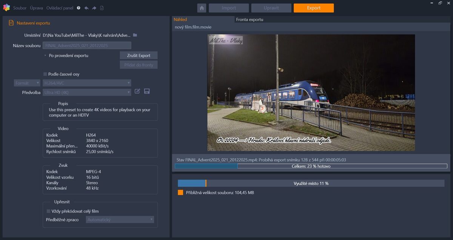This screenshot has width=453, height=240.
Task: Click the edit preset pencil icon
Action: pyautogui.click(x=137, y=91)
